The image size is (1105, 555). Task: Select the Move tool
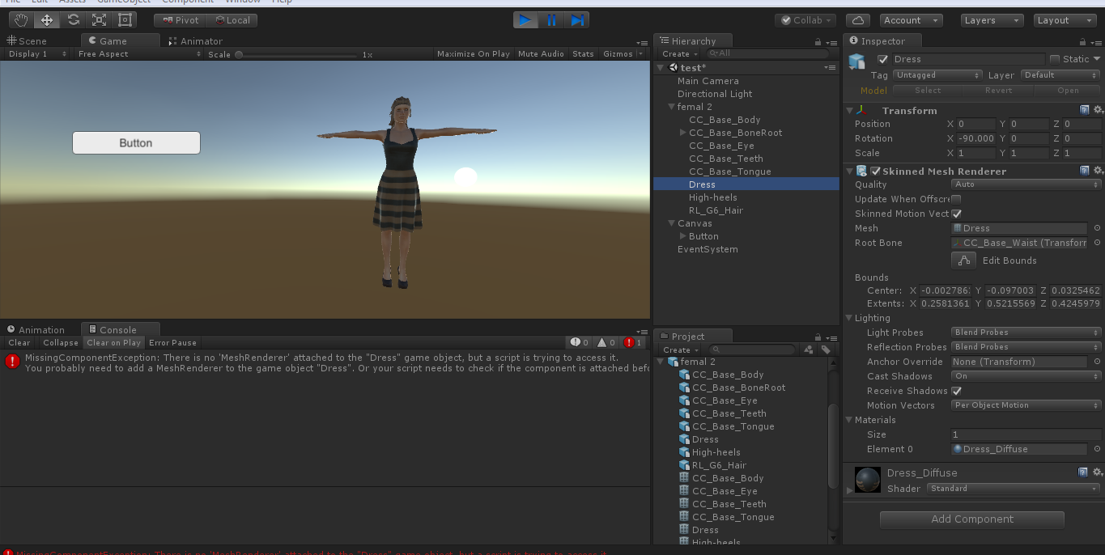47,20
